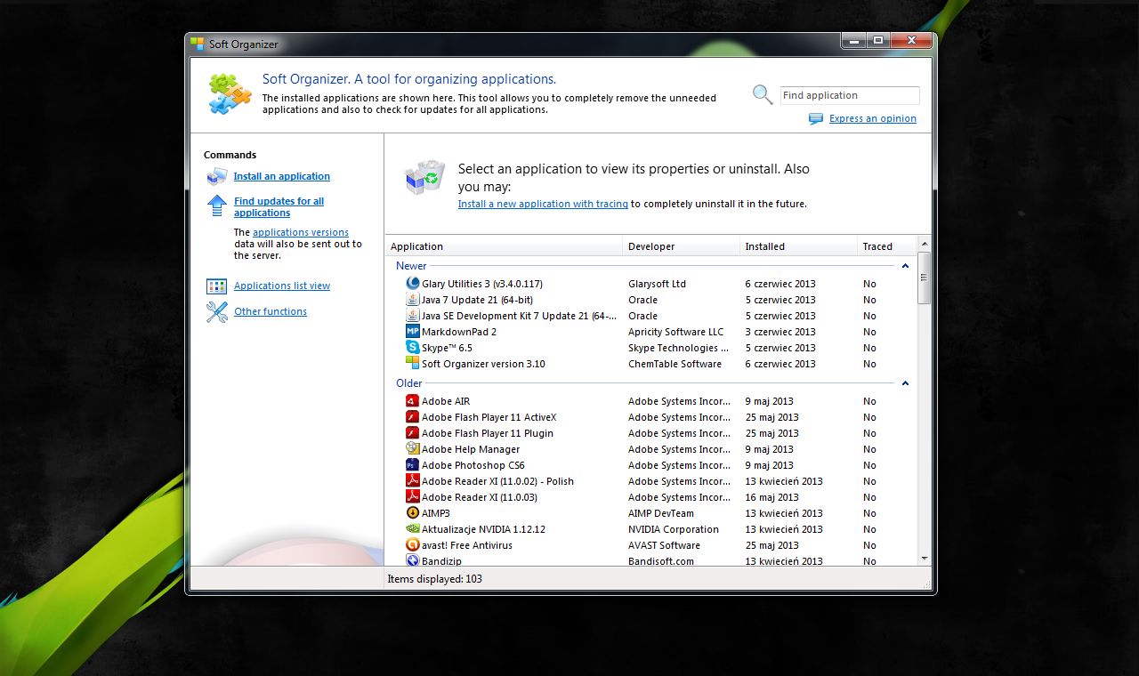Viewport: 1139px width, 676px height.
Task: Click AIMP DevTeam developer cell
Action: click(x=661, y=513)
